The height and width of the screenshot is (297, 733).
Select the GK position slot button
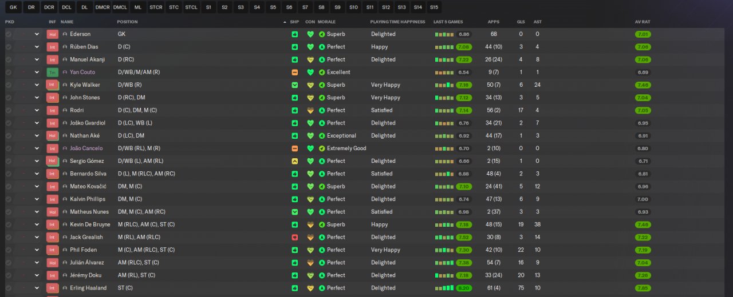tap(13, 7)
